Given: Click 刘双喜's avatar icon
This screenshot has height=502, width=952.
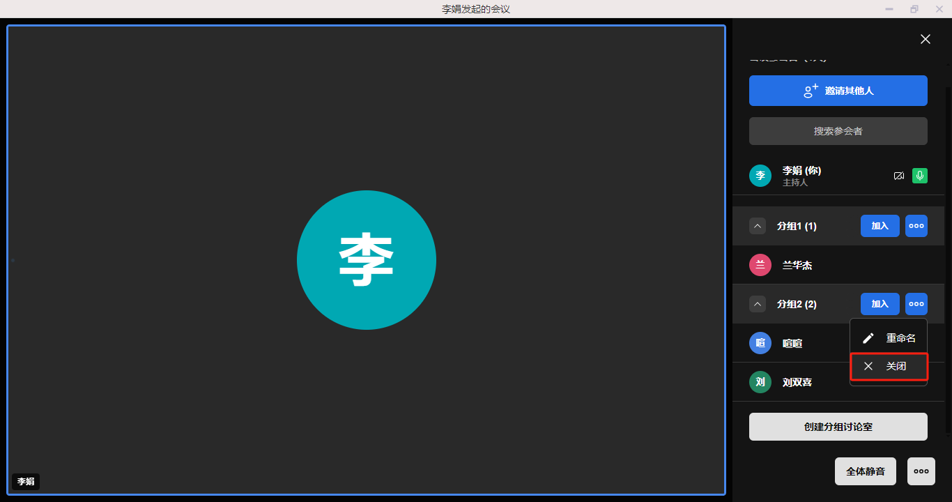Looking at the screenshot, I should point(760,382).
